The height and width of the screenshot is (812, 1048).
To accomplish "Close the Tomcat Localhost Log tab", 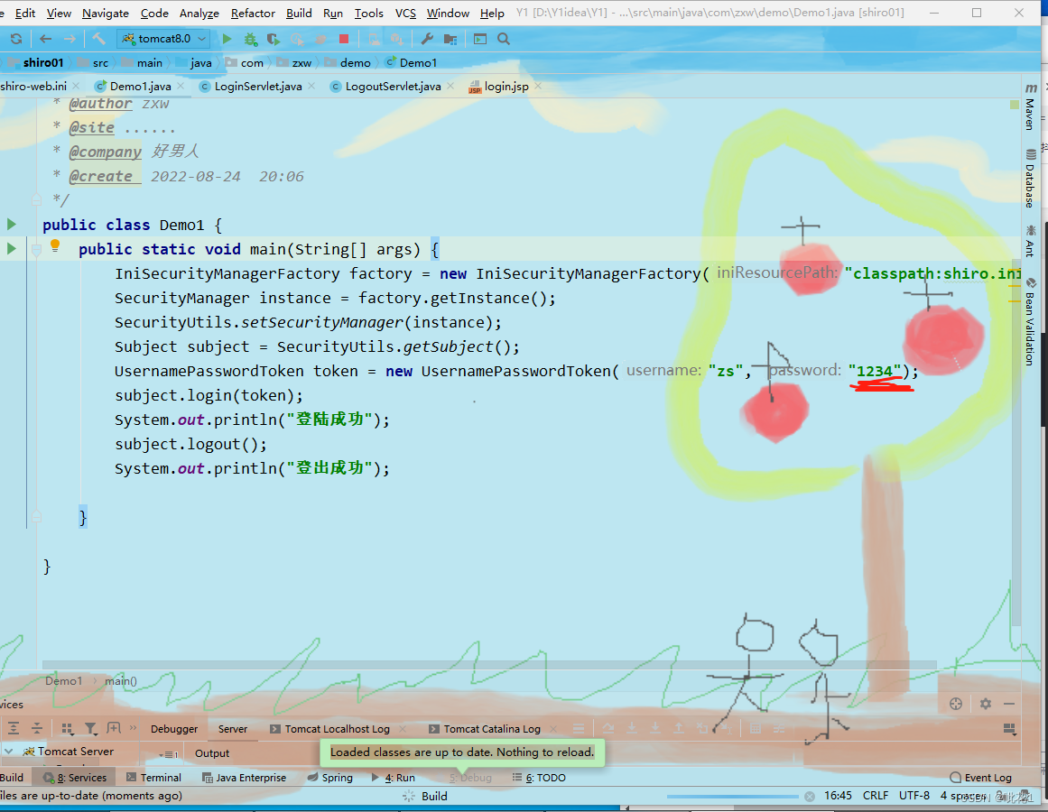I will click(x=403, y=728).
